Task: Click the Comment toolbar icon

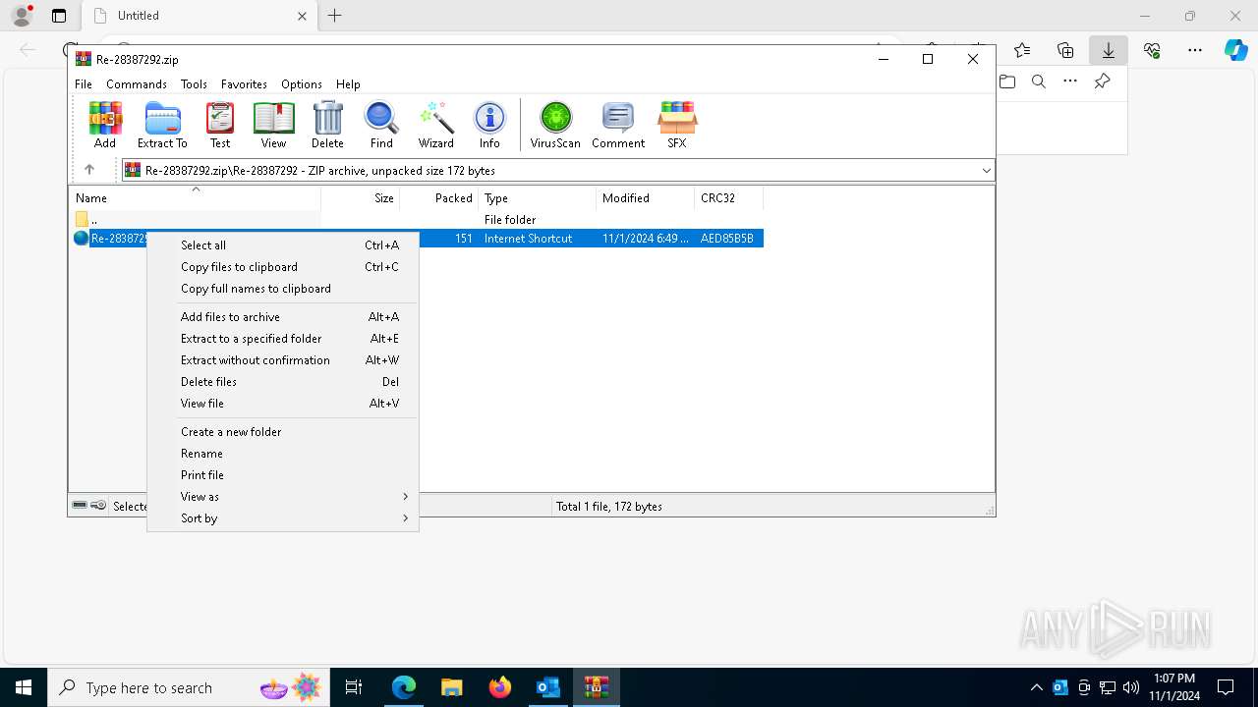Action: 618,125
